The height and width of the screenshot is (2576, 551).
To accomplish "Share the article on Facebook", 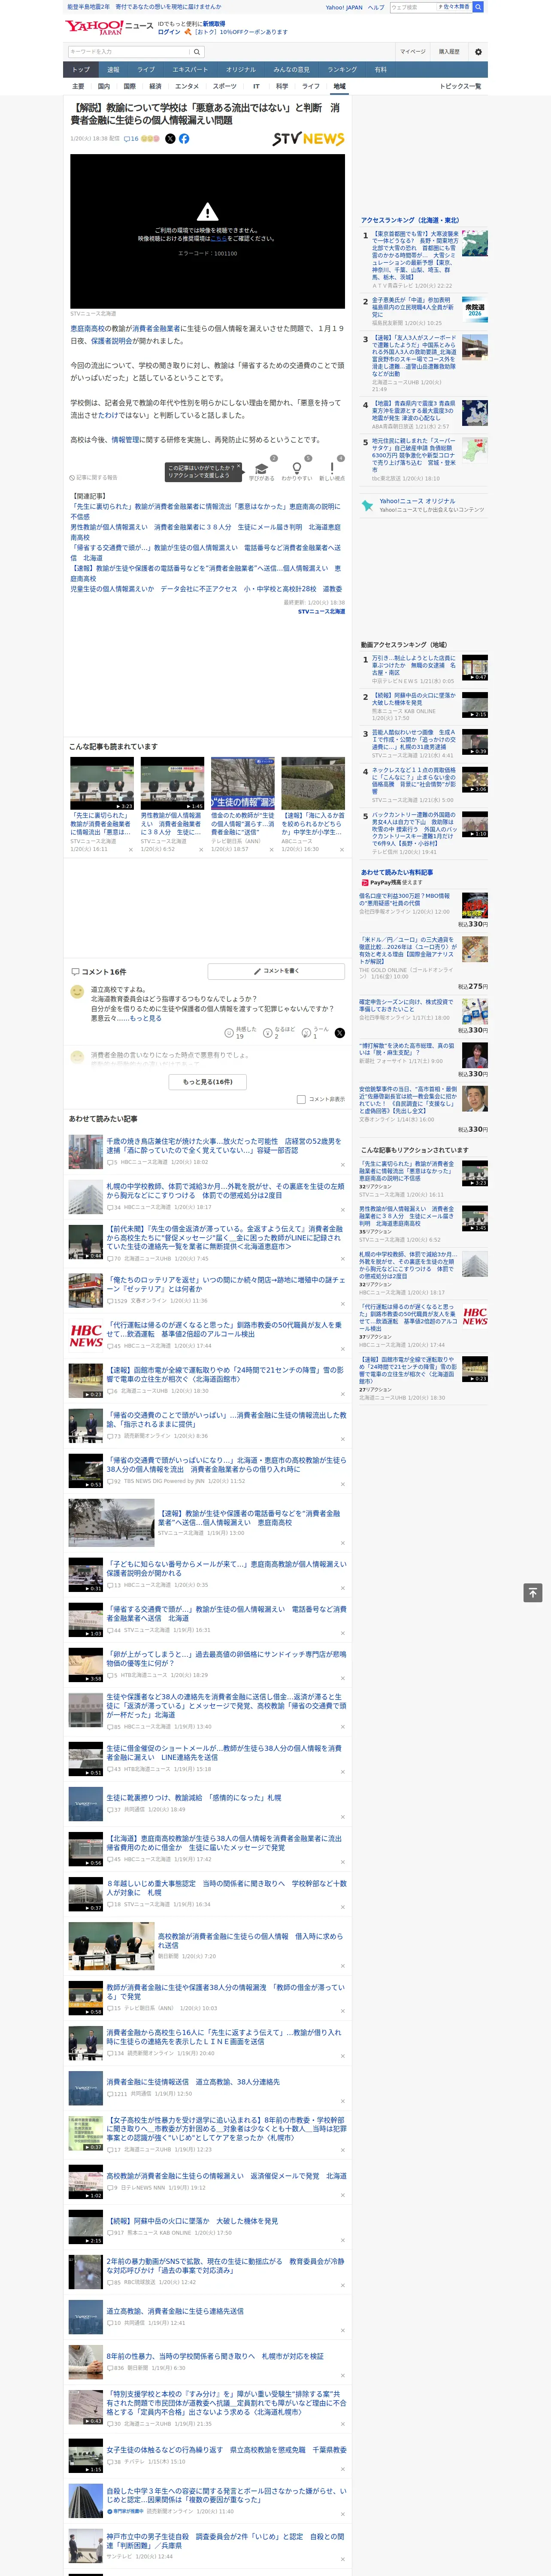I will pos(184,139).
